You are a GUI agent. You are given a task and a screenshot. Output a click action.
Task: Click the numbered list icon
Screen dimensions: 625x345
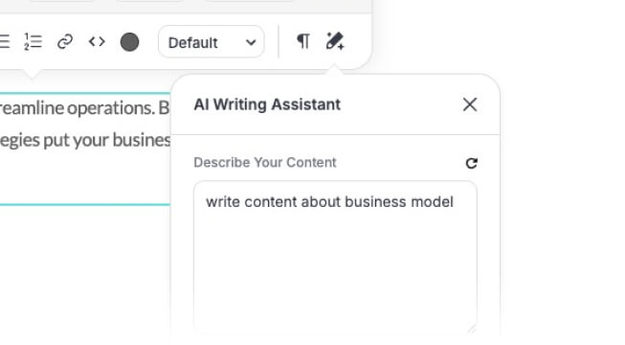(x=33, y=42)
